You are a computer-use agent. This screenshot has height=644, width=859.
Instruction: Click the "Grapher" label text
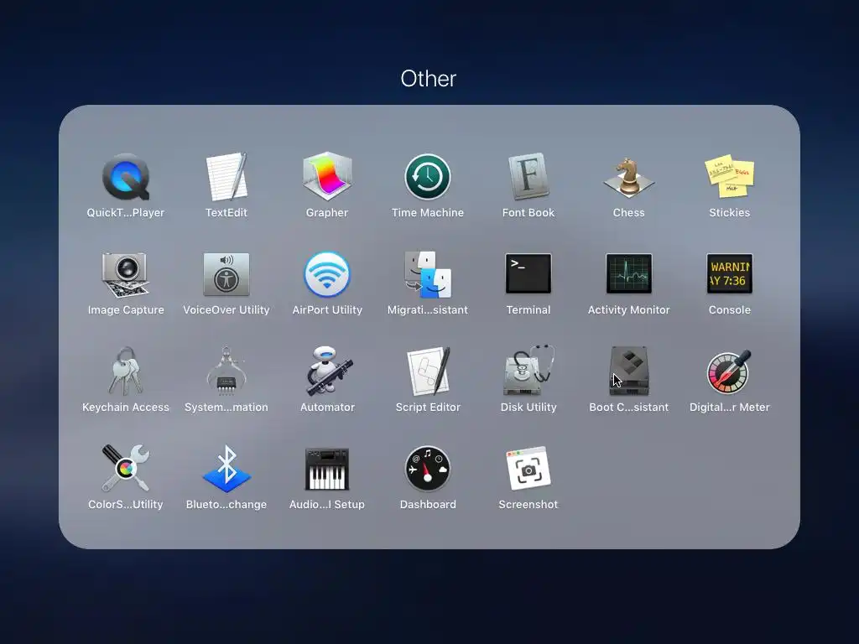327,212
